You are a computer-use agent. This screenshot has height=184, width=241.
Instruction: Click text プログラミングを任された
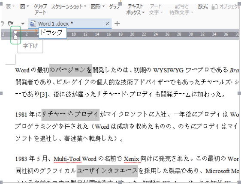click(52, 127)
